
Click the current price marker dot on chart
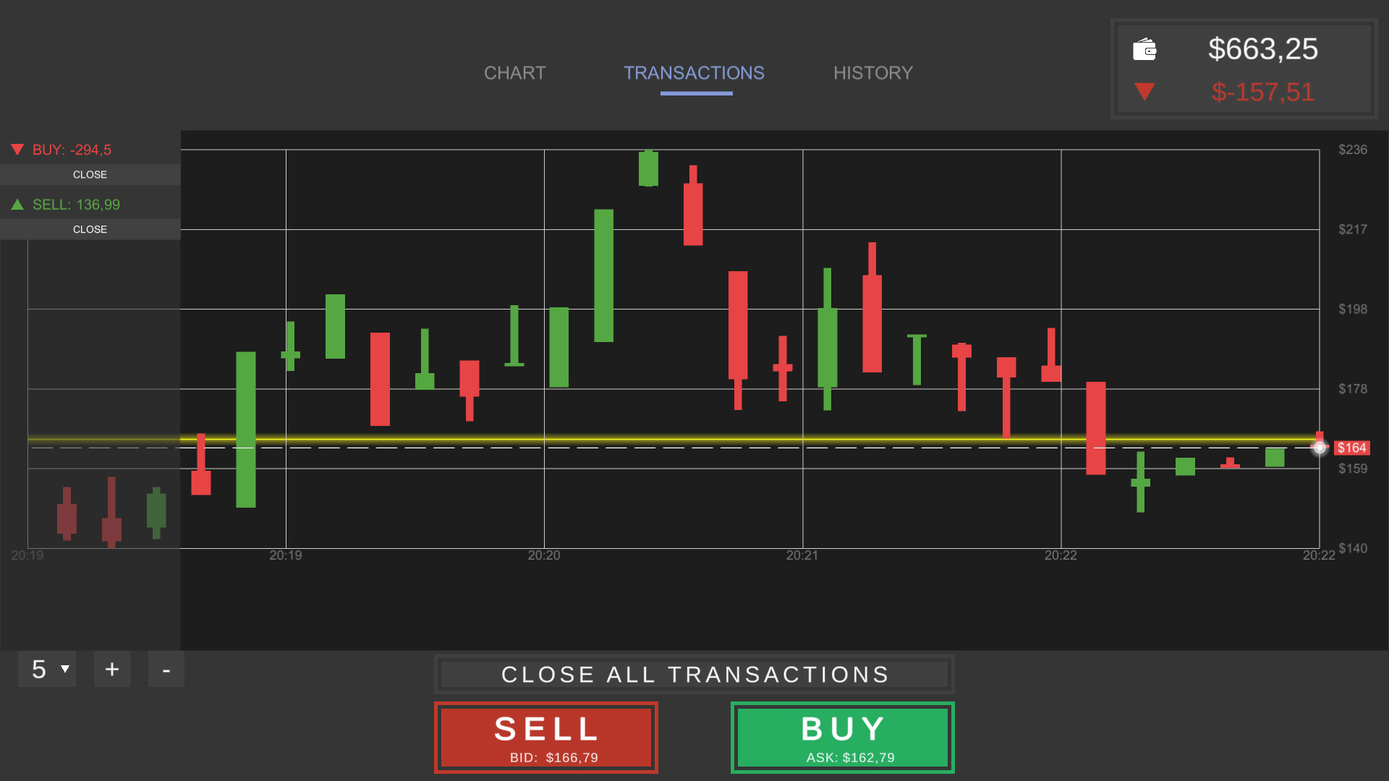pos(1320,448)
